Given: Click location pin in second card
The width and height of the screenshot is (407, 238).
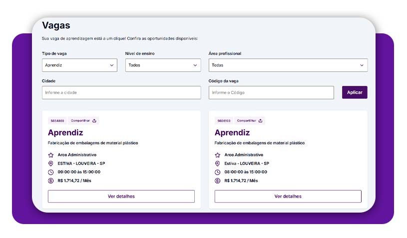Looking at the screenshot, I should pos(218,163).
